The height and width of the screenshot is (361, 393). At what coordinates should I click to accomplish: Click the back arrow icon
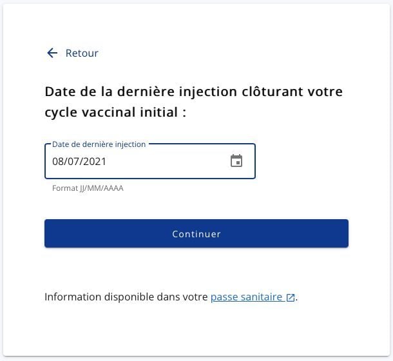coord(52,53)
